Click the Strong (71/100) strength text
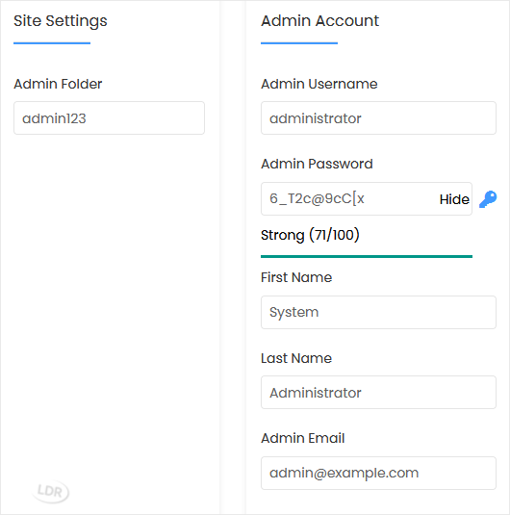 pyautogui.click(x=310, y=235)
